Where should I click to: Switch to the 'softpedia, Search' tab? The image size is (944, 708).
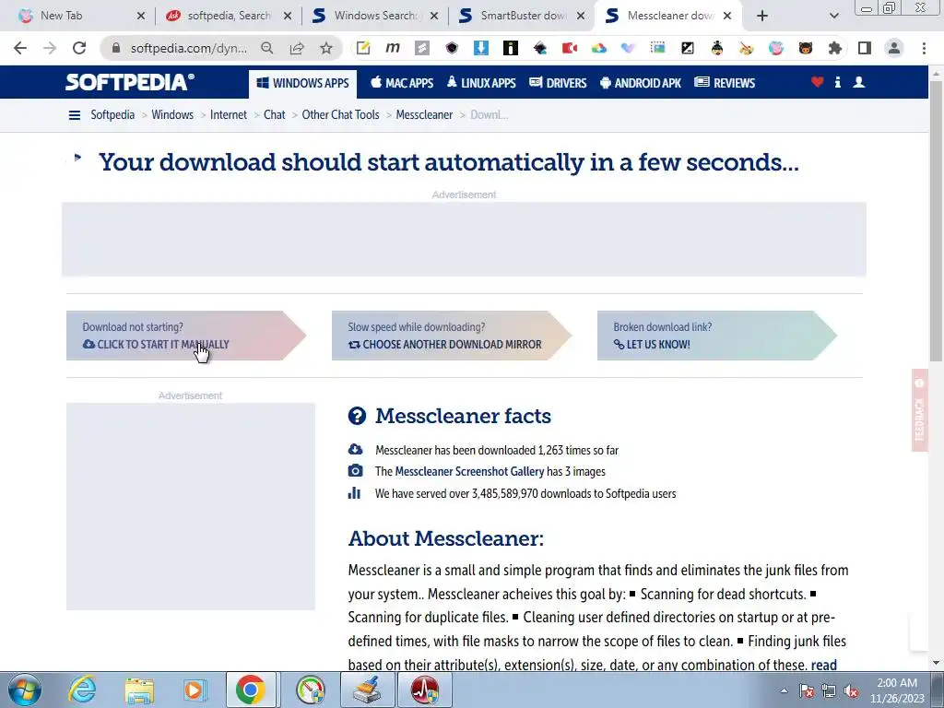tap(229, 16)
